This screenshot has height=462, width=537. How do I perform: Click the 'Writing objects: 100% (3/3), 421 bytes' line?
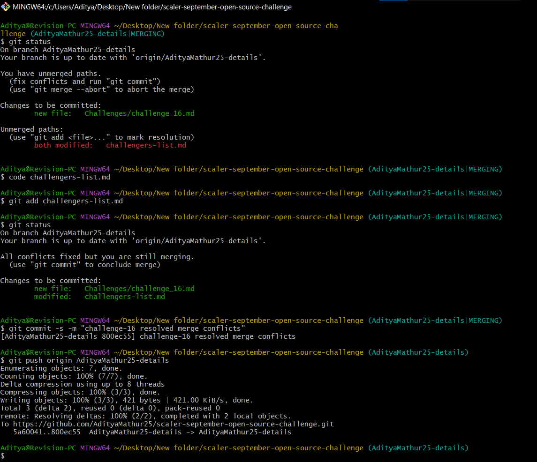[x=127, y=400]
